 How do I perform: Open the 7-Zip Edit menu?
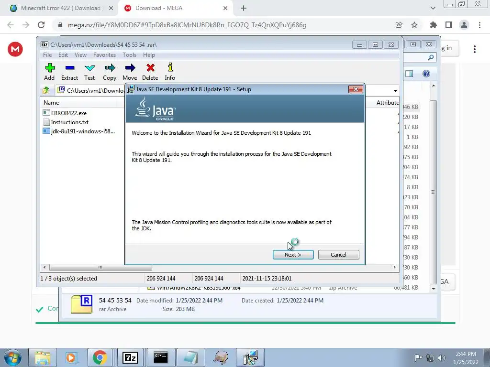coord(63,55)
